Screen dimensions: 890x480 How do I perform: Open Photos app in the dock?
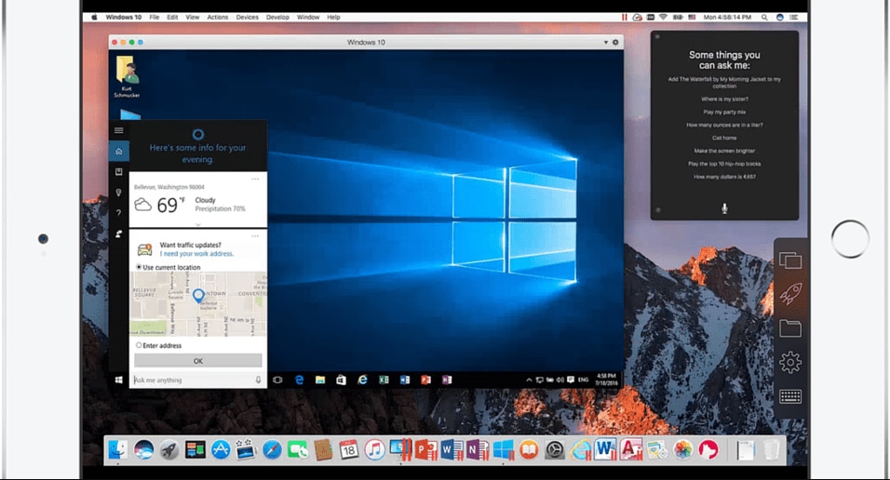click(x=682, y=450)
